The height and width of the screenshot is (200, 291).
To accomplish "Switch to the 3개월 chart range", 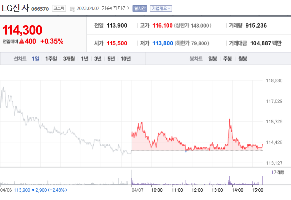I will [x=69, y=59].
